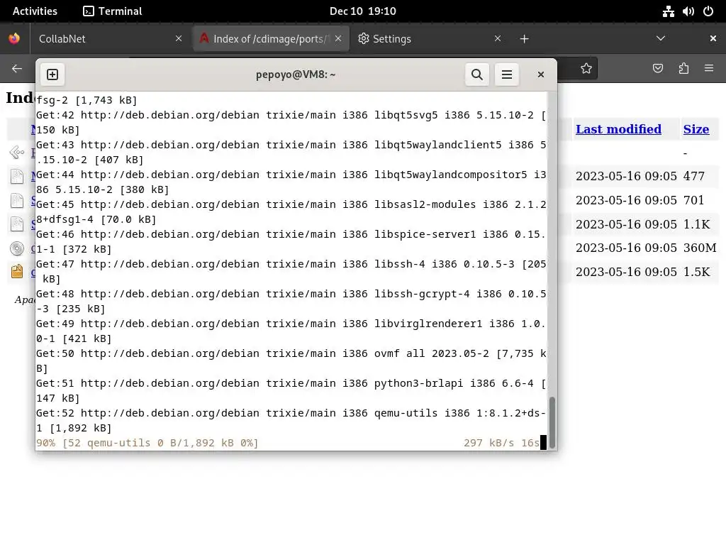Expand the list all tabs dropdown
The height and width of the screenshot is (545, 726).
(x=661, y=38)
